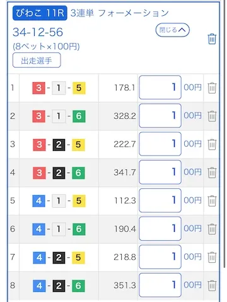Open the 出走選手 racers list

point(37,60)
